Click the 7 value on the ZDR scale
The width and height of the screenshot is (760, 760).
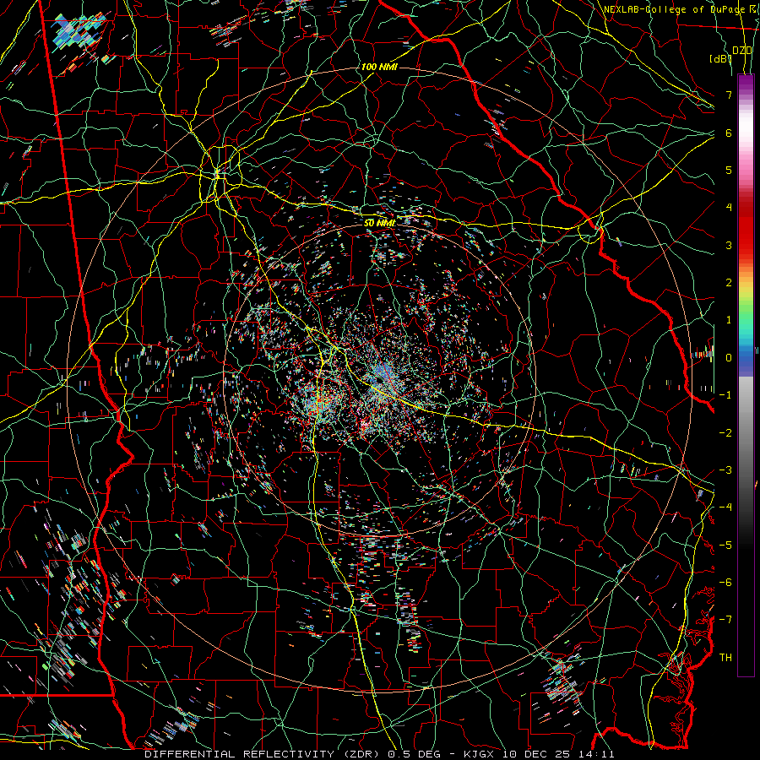pyautogui.click(x=729, y=95)
